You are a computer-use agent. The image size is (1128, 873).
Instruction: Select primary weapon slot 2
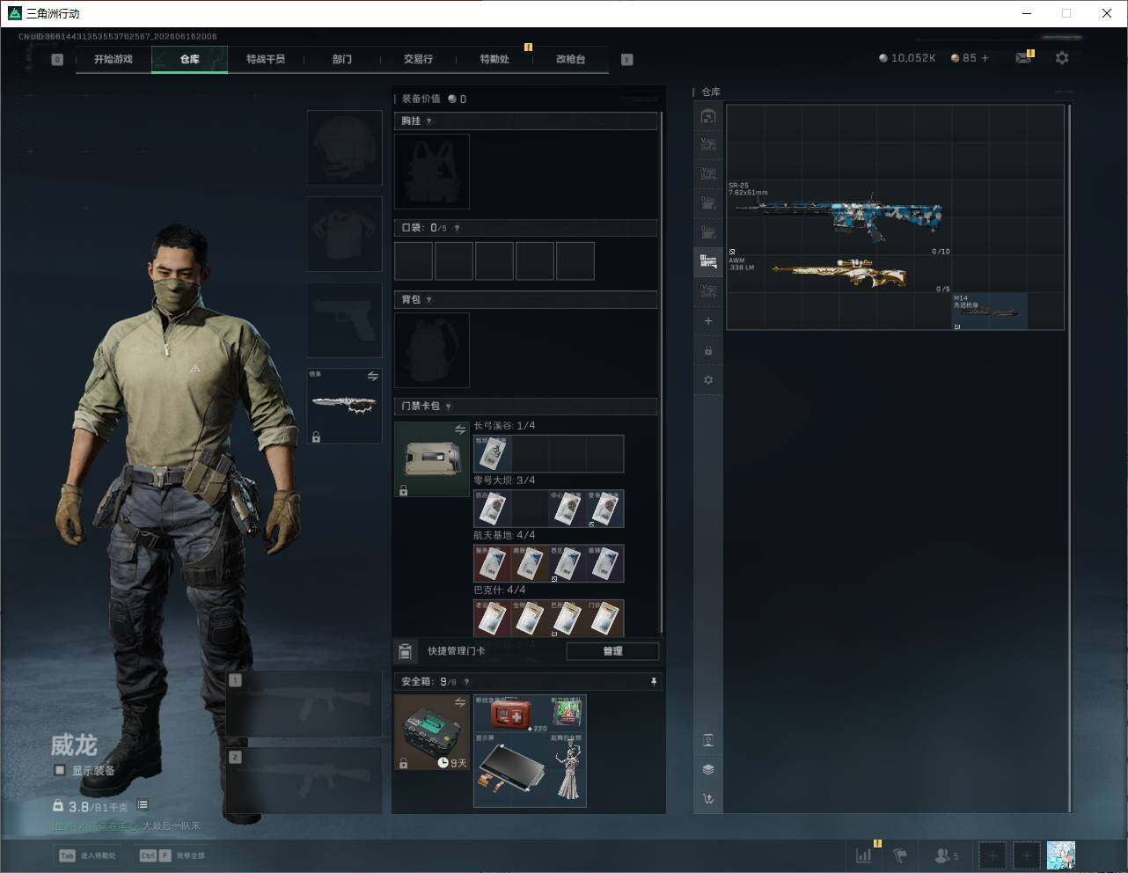click(304, 781)
